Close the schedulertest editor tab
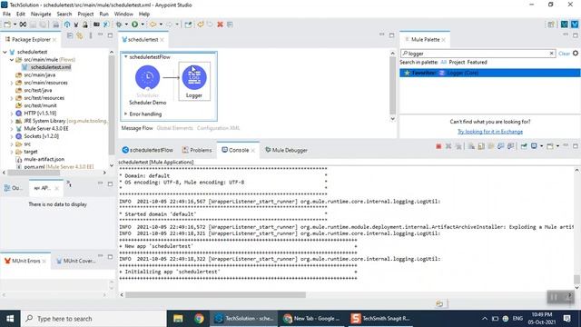This screenshot has height=327, width=581. click(x=162, y=40)
